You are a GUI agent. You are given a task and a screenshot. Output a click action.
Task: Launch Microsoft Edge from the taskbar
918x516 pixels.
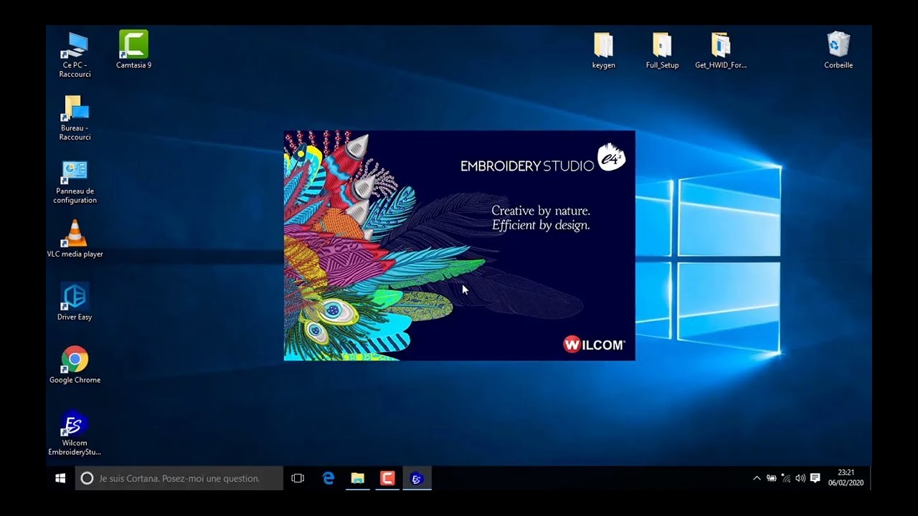point(328,478)
